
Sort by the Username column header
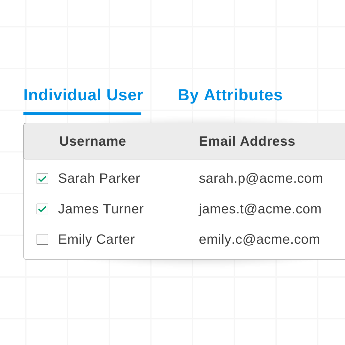(93, 141)
